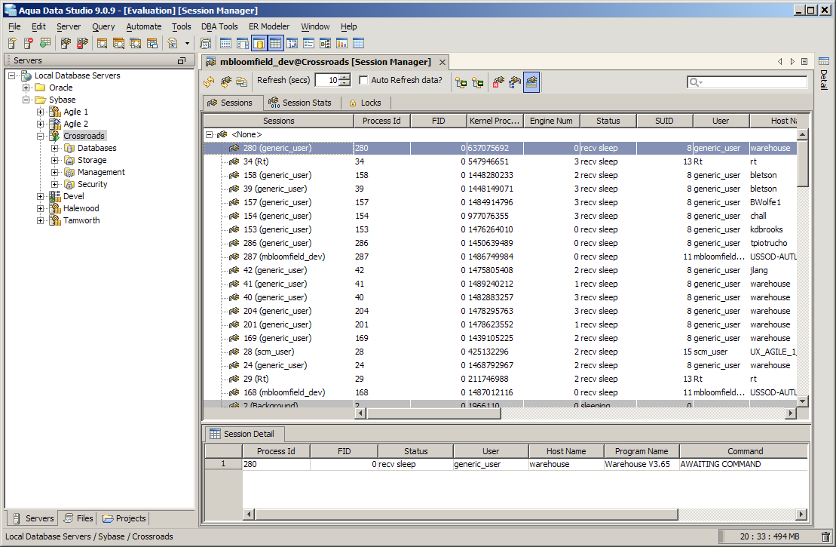This screenshot has width=836, height=547.
Task: Expand the Oracle folder in server tree
Action: tap(26, 88)
